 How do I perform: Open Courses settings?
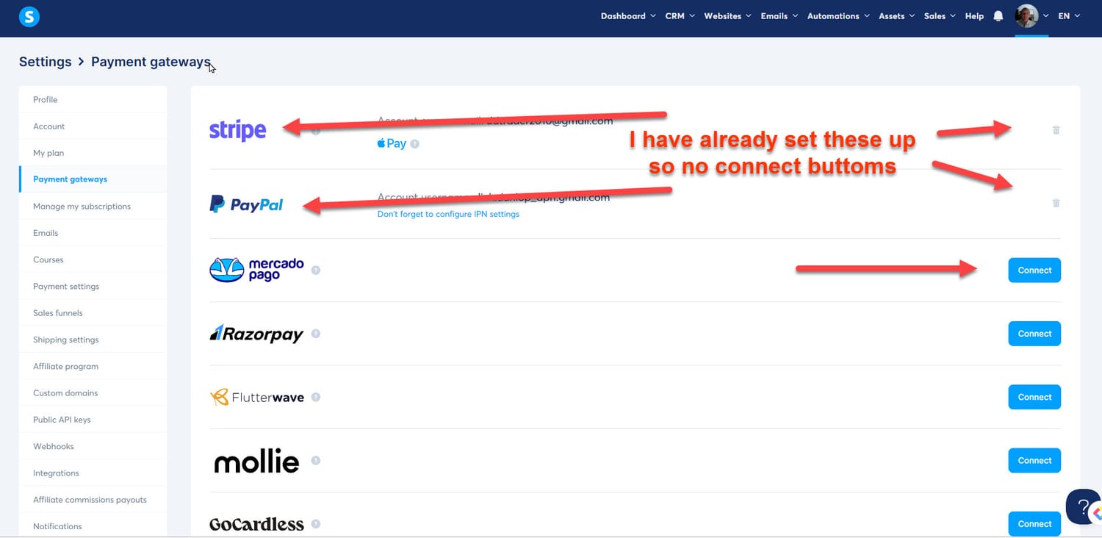tap(93, 259)
